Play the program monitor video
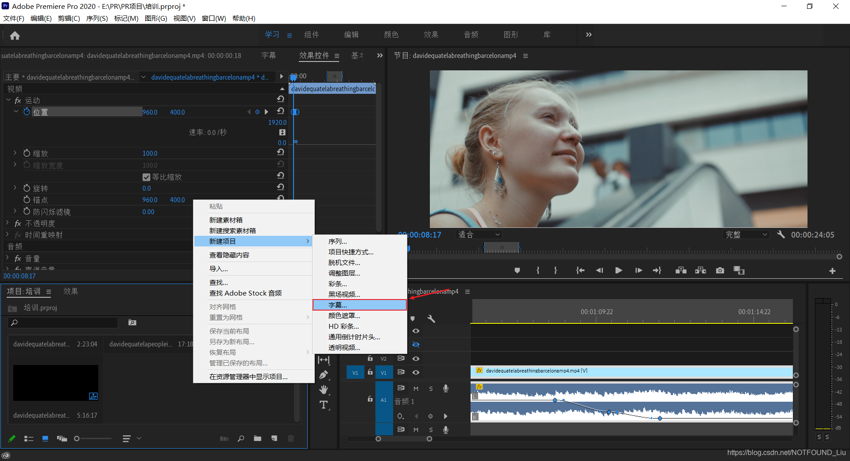The image size is (850, 461). (619, 270)
